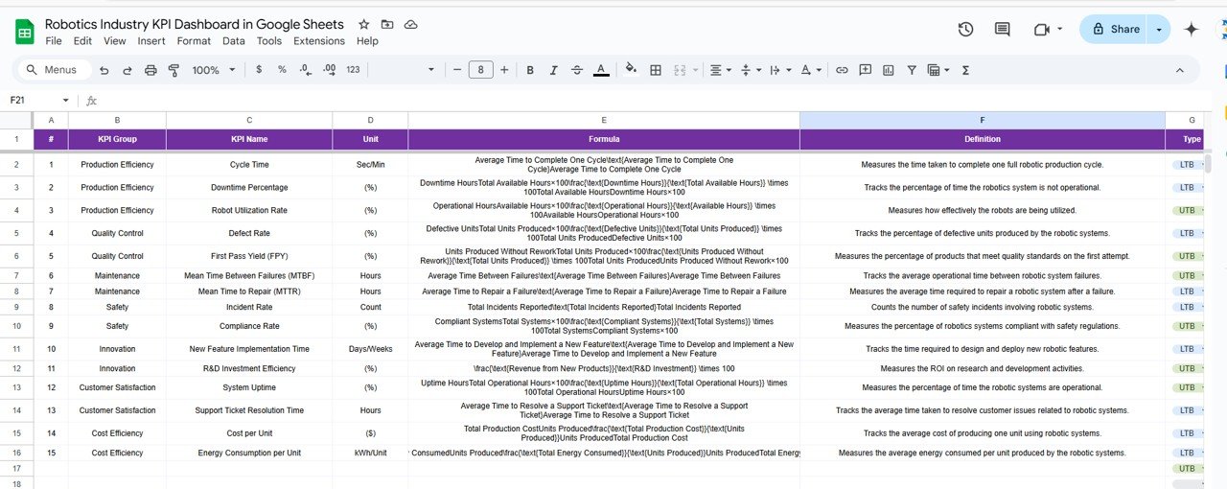
Task: Print the spreadsheet
Action: pyautogui.click(x=150, y=70)
